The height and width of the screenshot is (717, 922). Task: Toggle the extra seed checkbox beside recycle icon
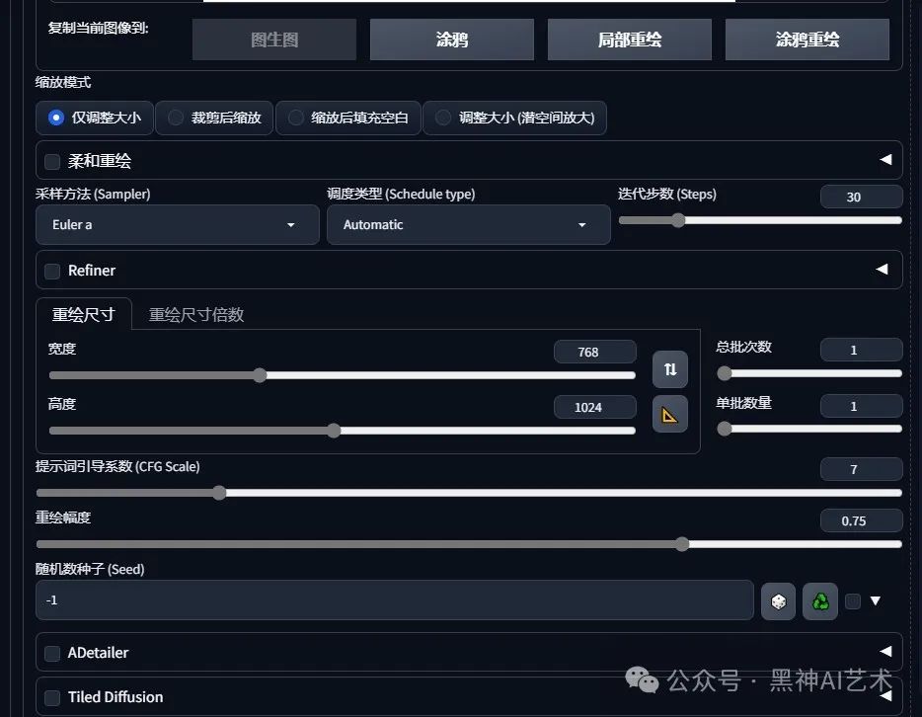point(853,601)
